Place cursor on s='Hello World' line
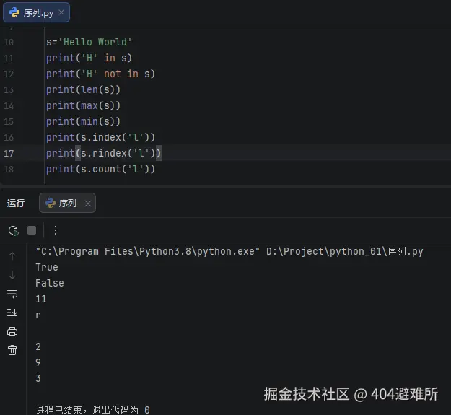Screen dimensions: 451x415 pyautogui.click(x=89, y=42)
